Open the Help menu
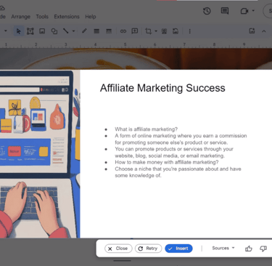272x266 pixels. point(91,17)
